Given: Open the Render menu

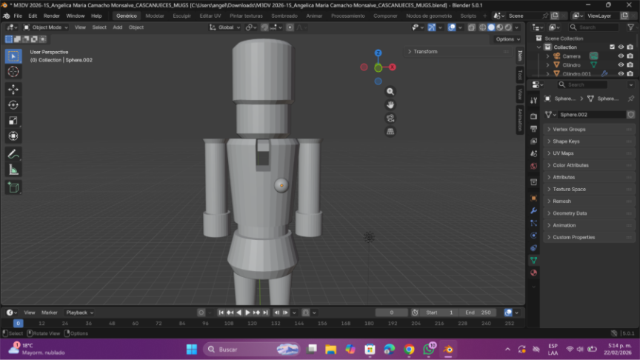Looking at the screenshot, I should [x=52, y=16].
